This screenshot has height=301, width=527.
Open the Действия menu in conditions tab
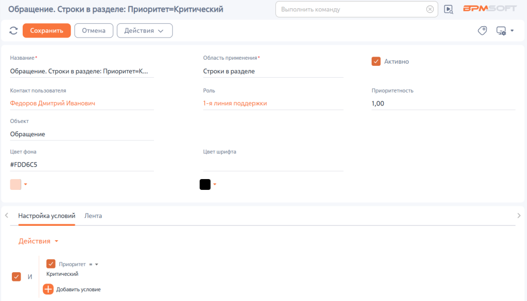pyautogui.click(x=38, y=241)
